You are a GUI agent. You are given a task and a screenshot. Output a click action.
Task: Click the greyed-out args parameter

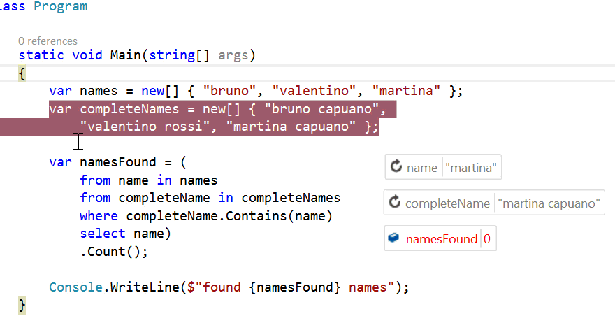(234, 55)
